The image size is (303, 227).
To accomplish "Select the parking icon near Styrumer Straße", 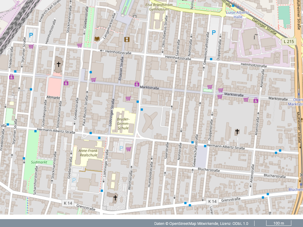I will (31, 35).
